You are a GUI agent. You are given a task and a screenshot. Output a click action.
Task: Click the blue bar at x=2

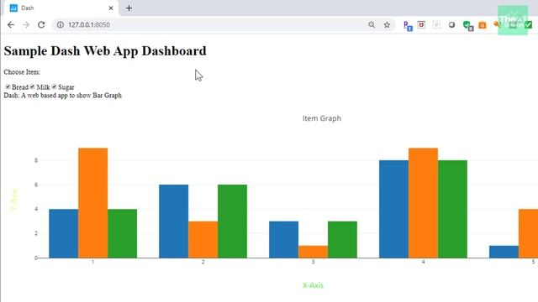pyautogui.click(x=174, y=221)
